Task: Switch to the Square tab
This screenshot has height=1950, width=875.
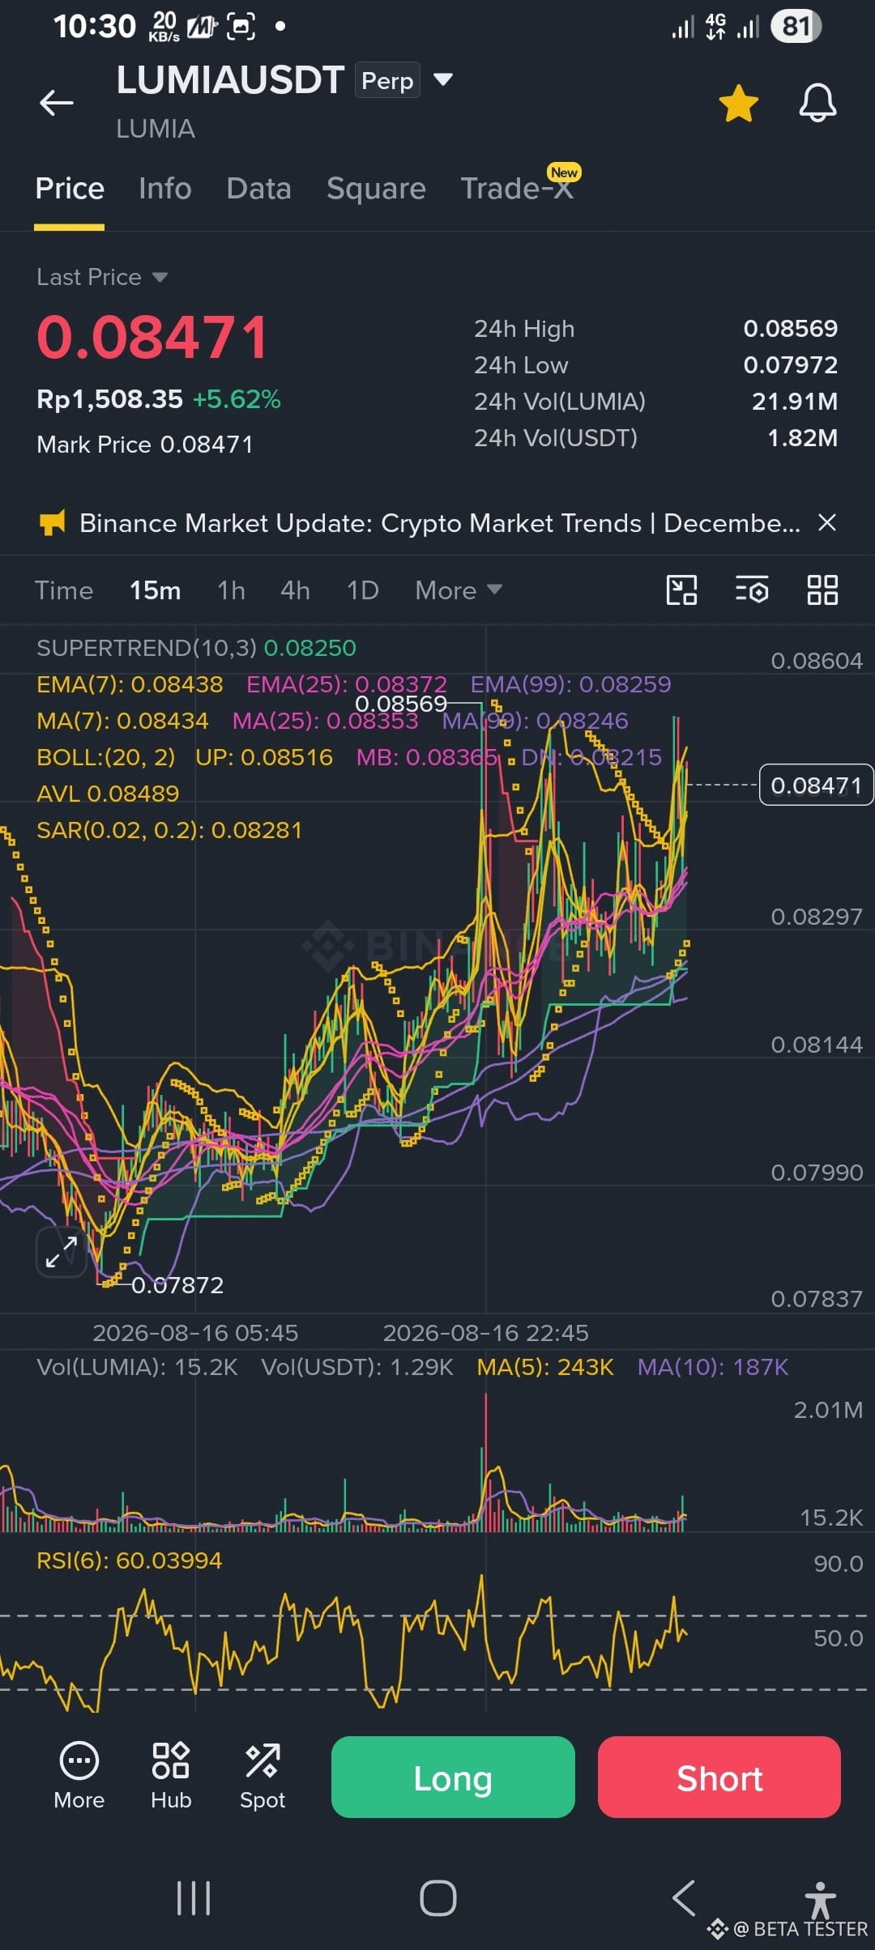Action: coord(376,189)
